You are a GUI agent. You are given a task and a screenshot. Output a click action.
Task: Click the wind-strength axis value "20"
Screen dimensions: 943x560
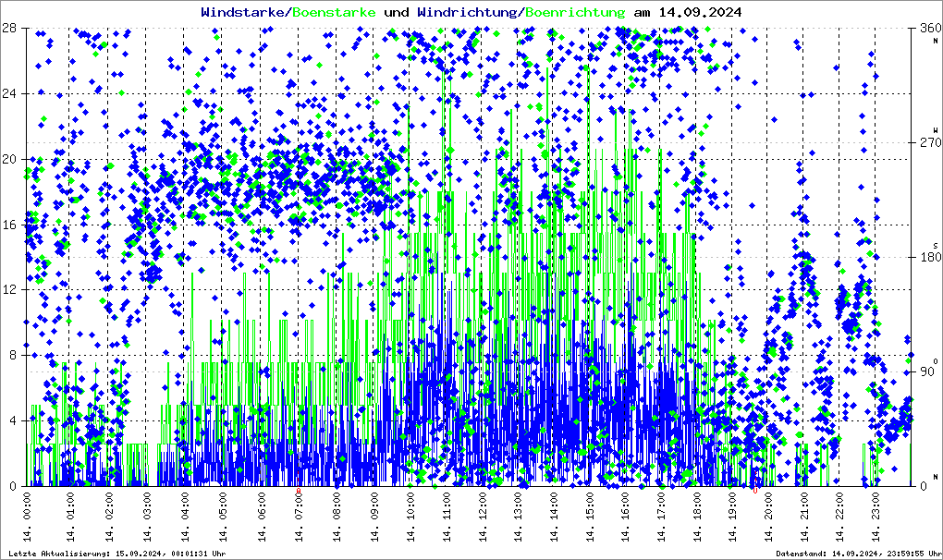[x=8, y=159]
